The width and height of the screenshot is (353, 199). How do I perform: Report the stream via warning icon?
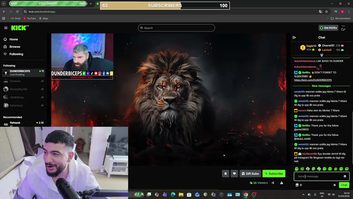[x=282, y=183]
